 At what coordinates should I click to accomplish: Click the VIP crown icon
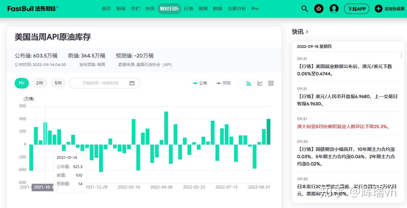coord(319,9)
